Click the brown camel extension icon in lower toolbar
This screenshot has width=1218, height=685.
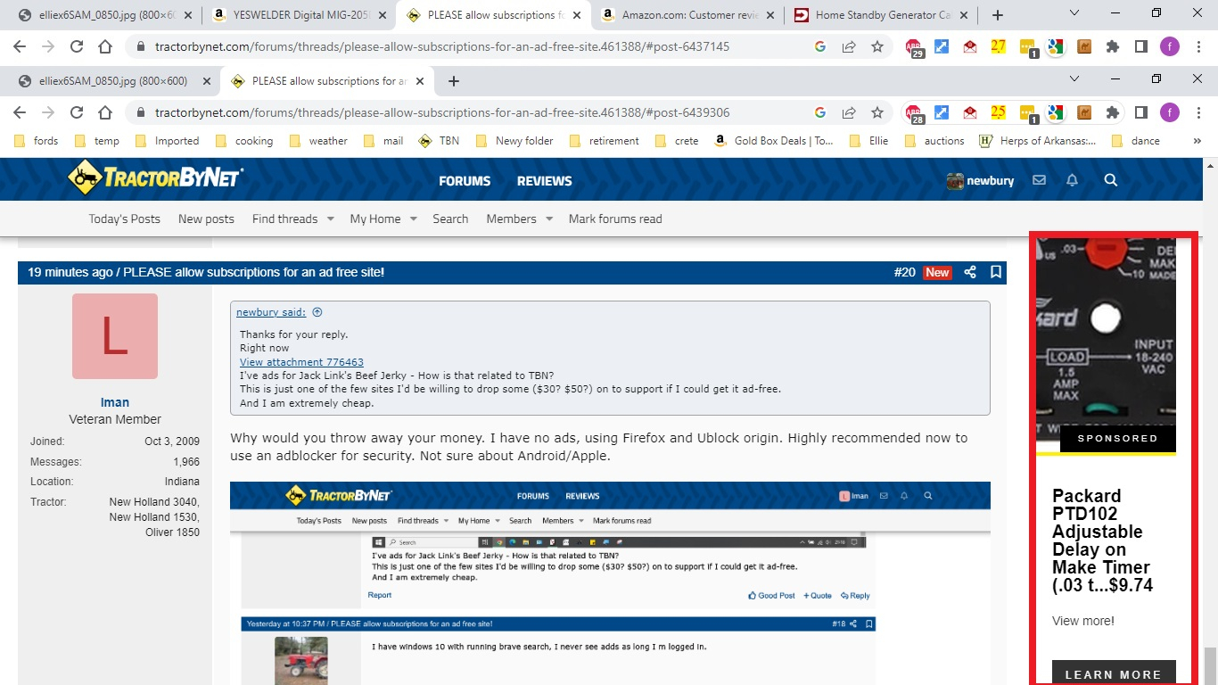(x=1084, y=112)
